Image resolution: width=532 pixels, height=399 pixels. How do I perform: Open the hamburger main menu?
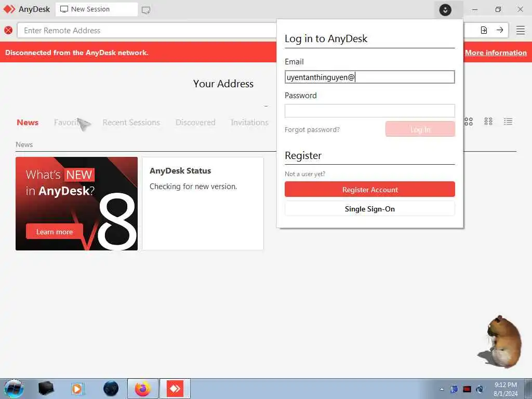click(521, 30)
